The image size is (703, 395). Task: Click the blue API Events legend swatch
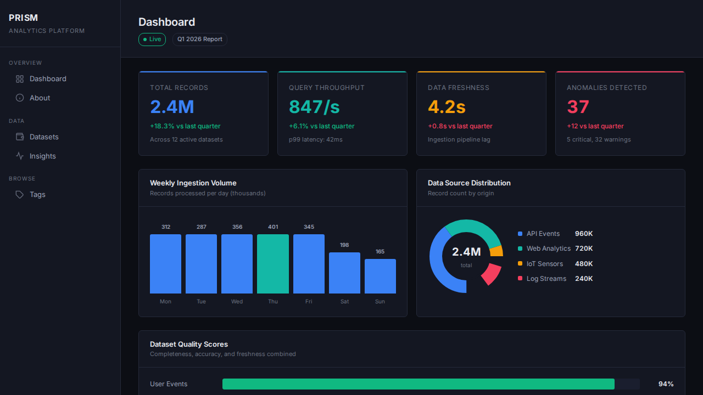(520, 234)
